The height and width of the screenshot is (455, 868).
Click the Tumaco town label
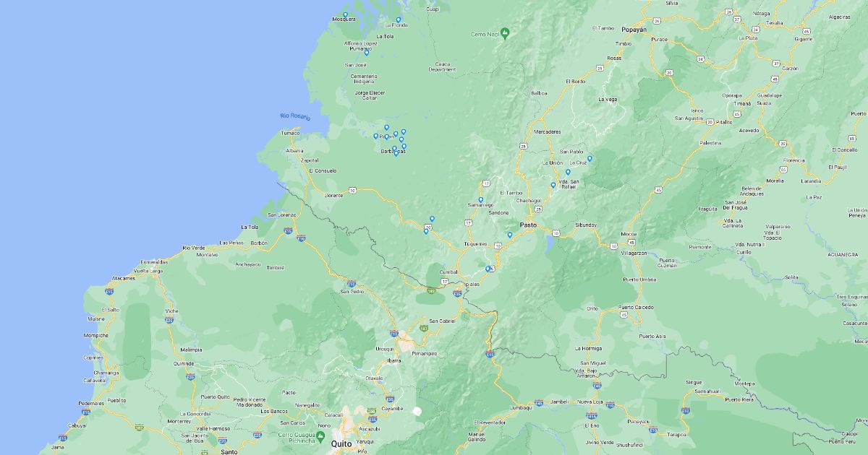coord(290,133)
